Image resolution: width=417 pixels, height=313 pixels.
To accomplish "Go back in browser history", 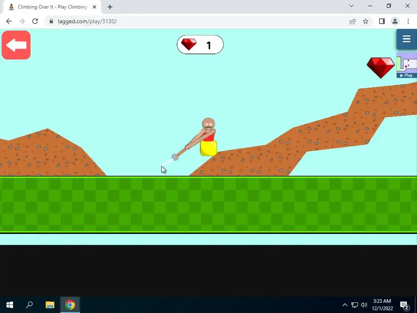I will click(9, 21).
